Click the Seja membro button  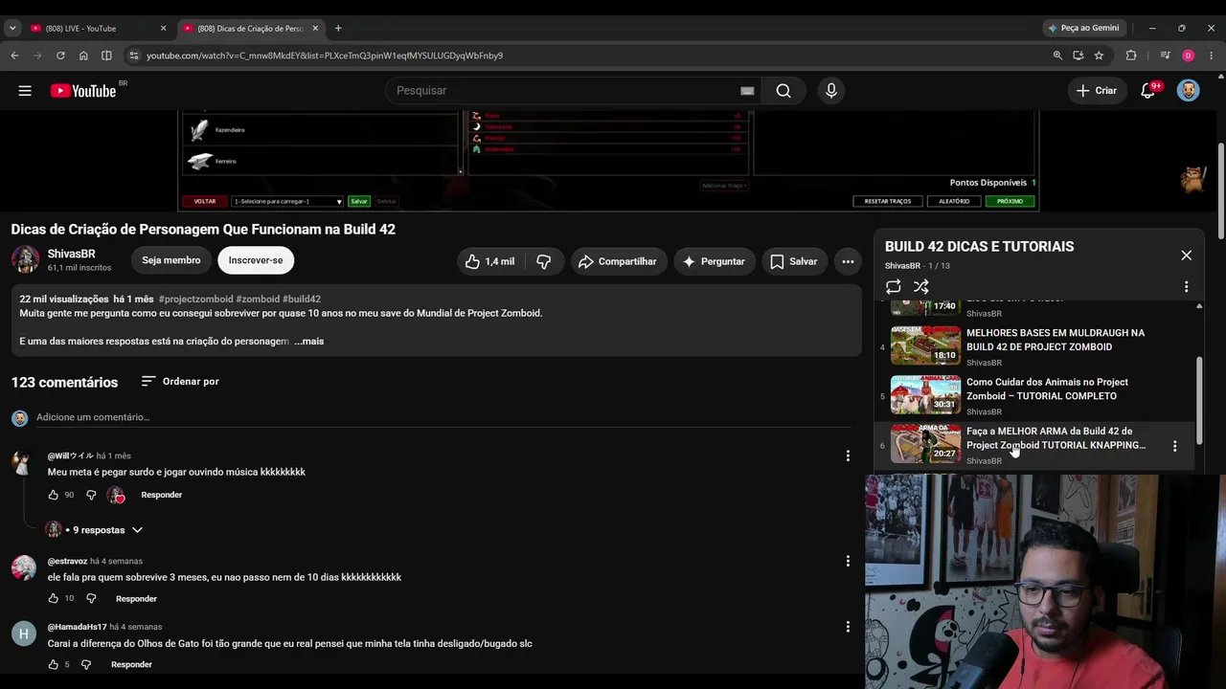pyautogui.click(x=171, y=260)
